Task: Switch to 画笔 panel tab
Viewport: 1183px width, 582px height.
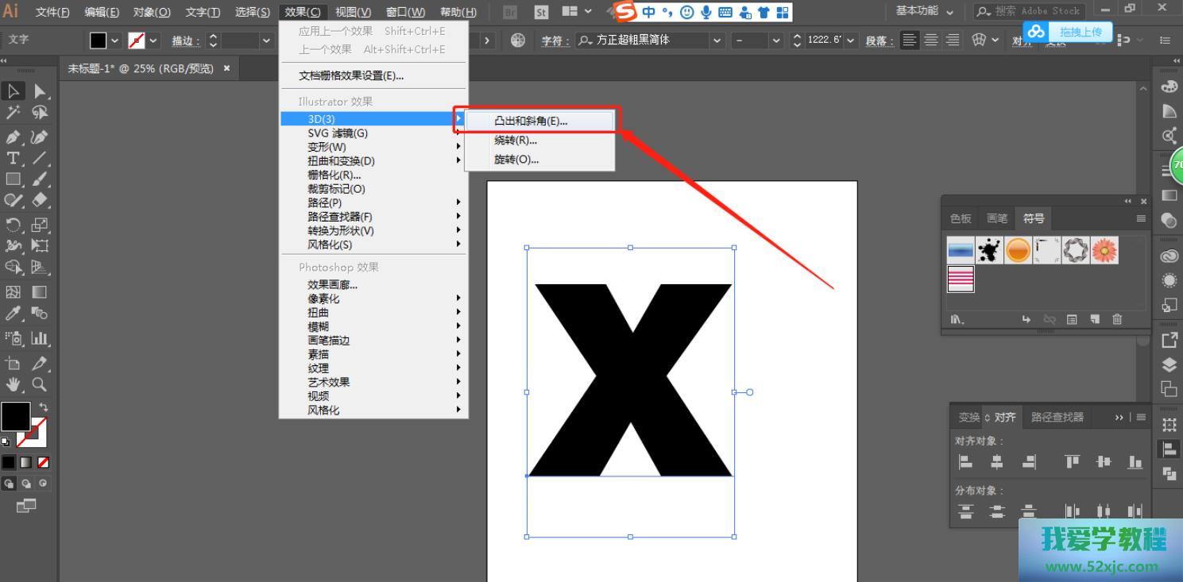Action: tap(996, 218)
